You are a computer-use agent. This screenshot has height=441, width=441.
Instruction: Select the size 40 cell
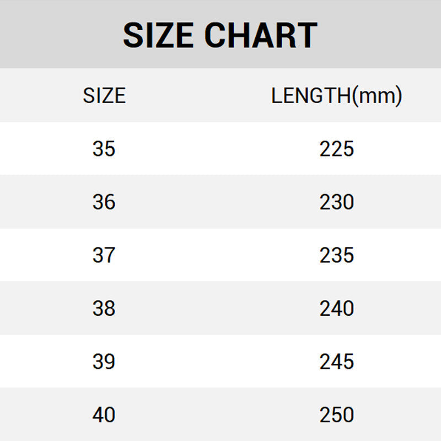104,415
